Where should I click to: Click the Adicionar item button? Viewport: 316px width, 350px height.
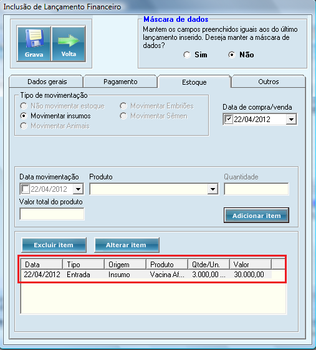pyautogui.click(x=256, y=215)
